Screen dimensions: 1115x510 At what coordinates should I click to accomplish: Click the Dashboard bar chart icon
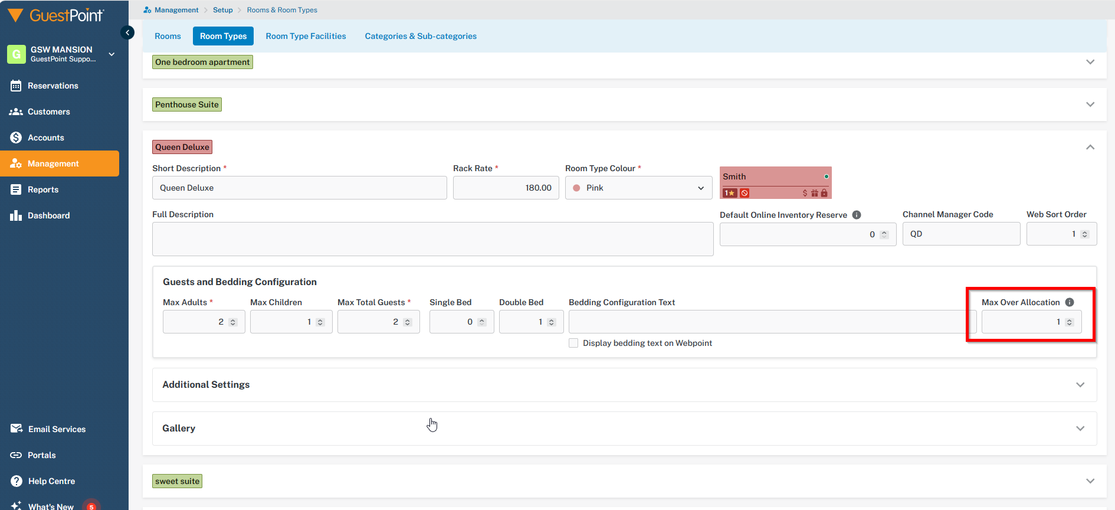click(x=16, y=215)
